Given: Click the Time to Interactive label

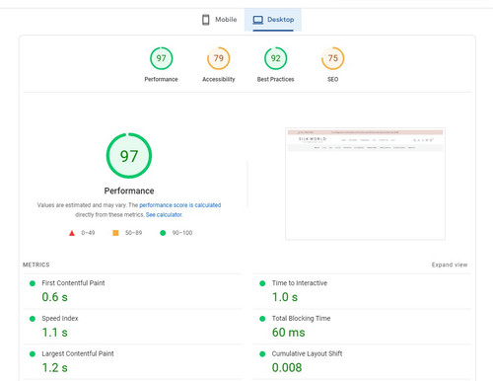Looking at the screenshot, I should pos(300,283).
